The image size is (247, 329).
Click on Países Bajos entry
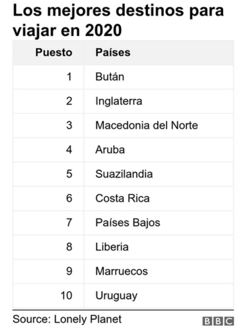pyautogui.click(x=128, y=222)
